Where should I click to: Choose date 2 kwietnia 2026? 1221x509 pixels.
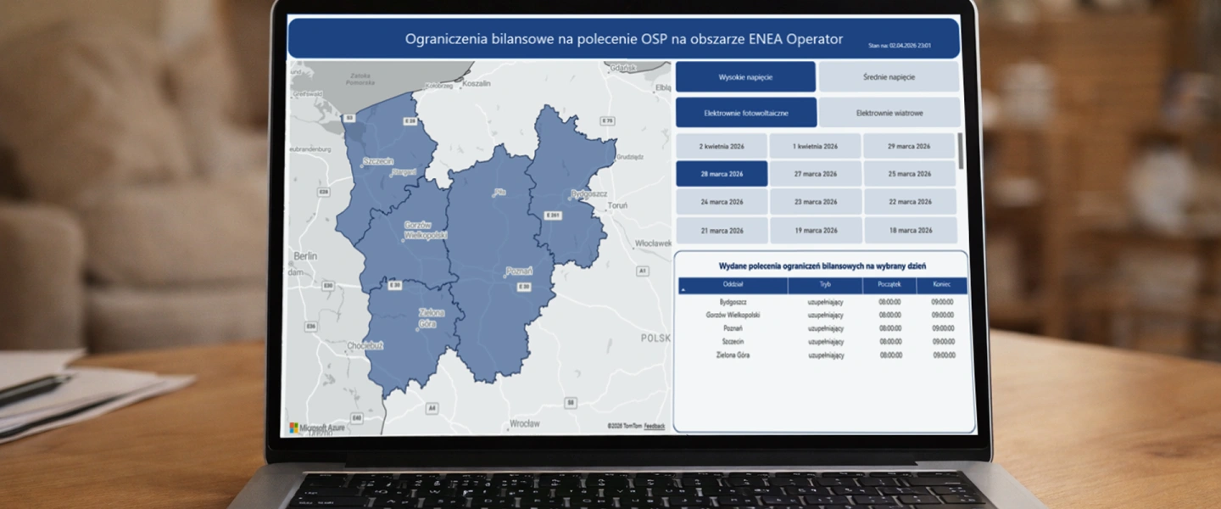722,146
